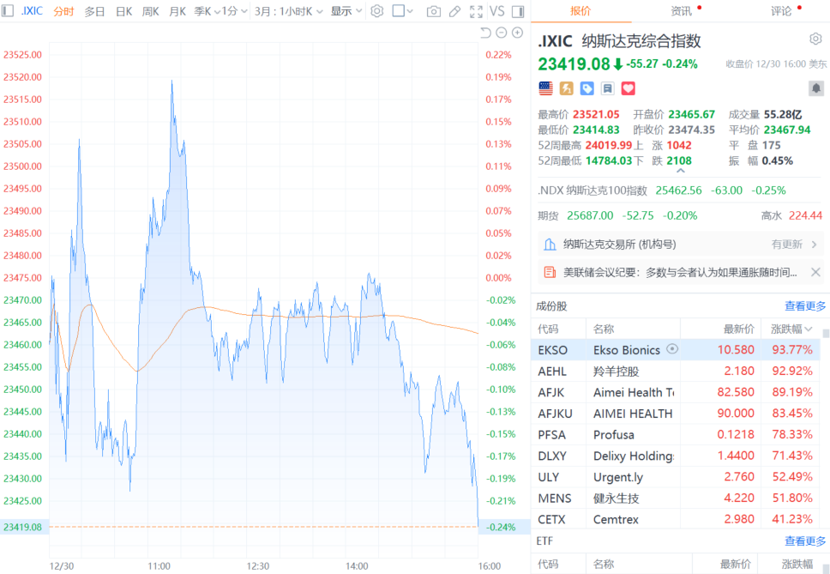Open the 美联储会议纪要 news headline
This screenshot has height=574, width=830.
(679, 272)
